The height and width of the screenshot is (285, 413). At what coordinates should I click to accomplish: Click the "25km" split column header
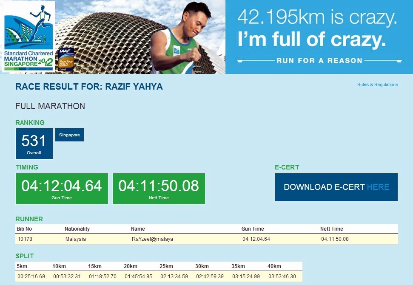click(166, 266)
